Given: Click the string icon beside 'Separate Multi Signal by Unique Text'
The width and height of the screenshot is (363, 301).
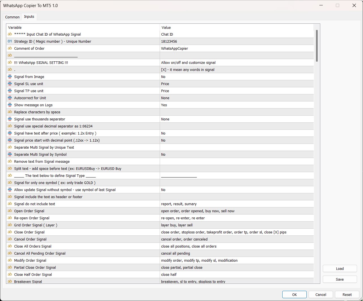Looking at the screenshot, I should click(x=10, y=147).
